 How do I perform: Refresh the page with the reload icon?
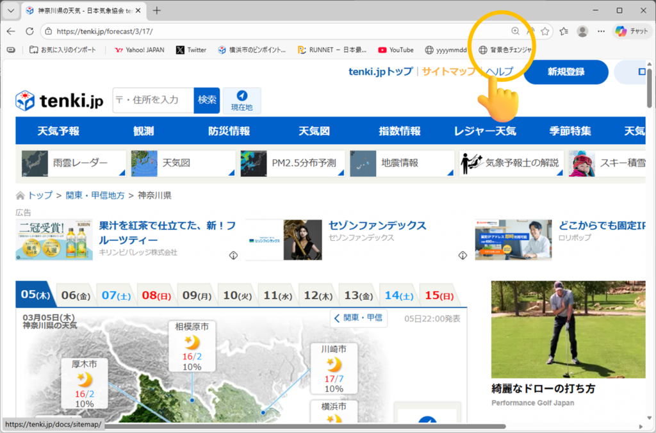tap(29, 31)
